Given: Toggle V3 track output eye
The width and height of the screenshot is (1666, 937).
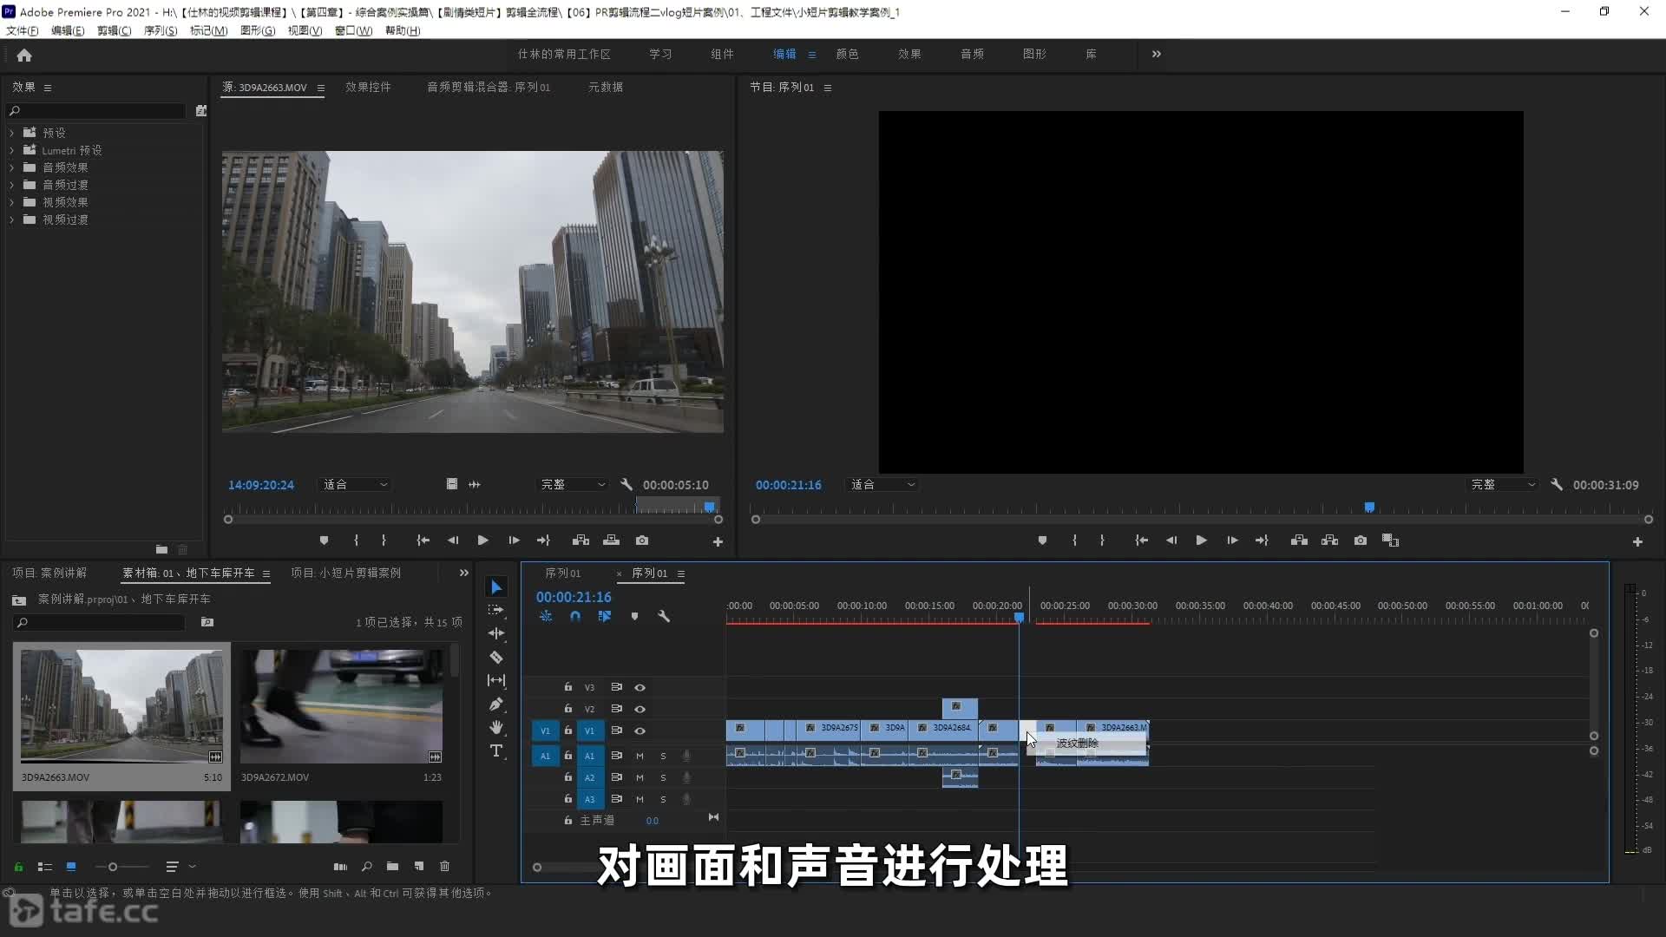Looking at the screenshot, I should point(640,687).
